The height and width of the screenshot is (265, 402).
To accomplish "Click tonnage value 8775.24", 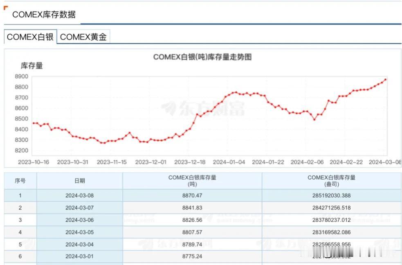I will 192,256.
